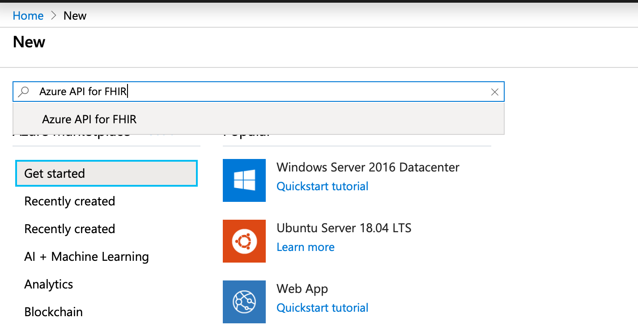Click the Windows Server 2016 Datacenter icon

point(244,180)
